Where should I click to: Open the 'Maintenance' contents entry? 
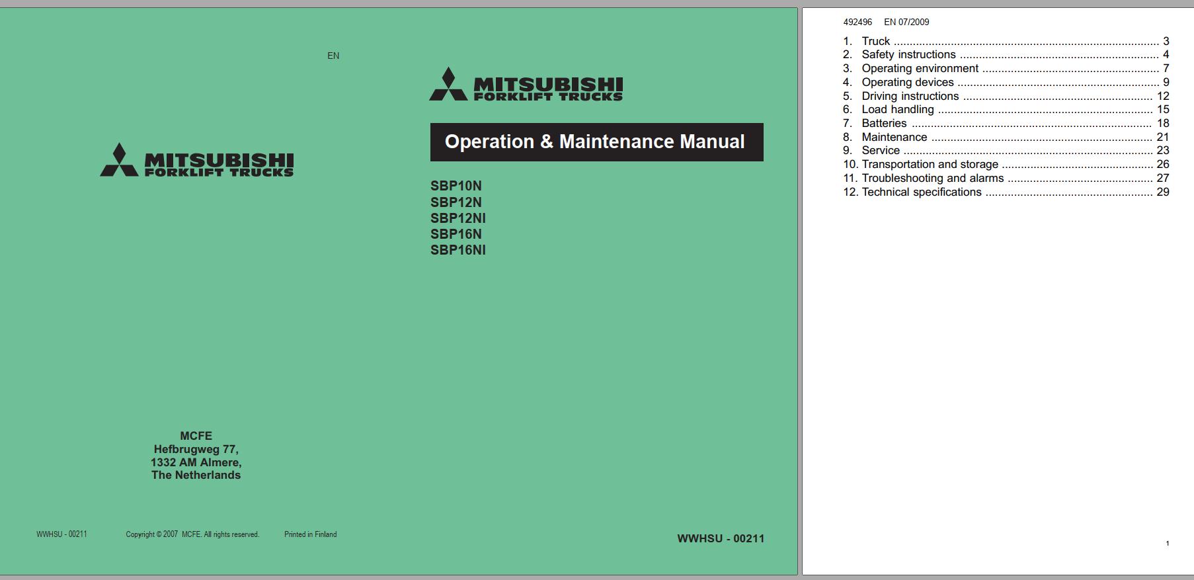pos(1006,137)
